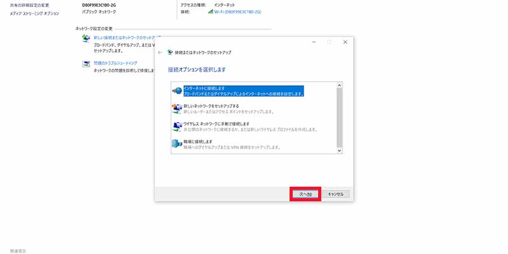The image size is (508, 254).
Task: Open 新しい接続またはネットワークのセットアップ link
Action: point(127,37)
